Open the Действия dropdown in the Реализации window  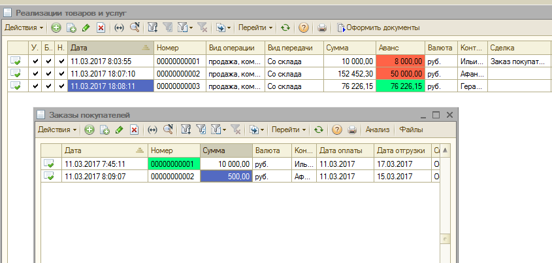point(24,27)
